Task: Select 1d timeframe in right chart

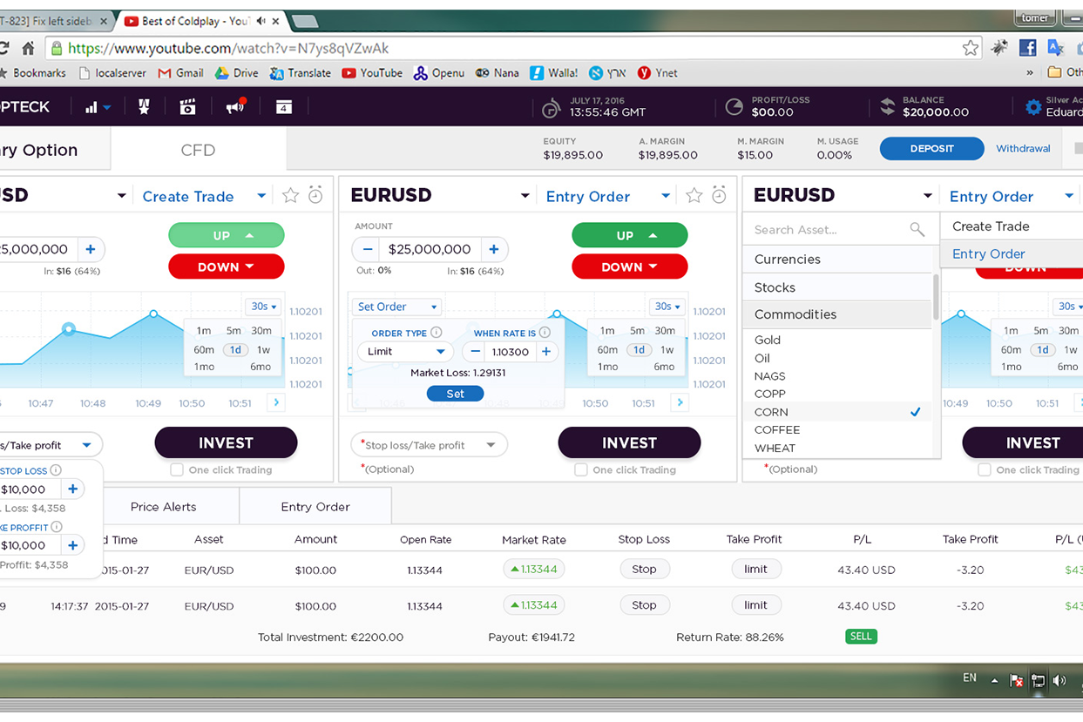Action: coord(1042,349)
